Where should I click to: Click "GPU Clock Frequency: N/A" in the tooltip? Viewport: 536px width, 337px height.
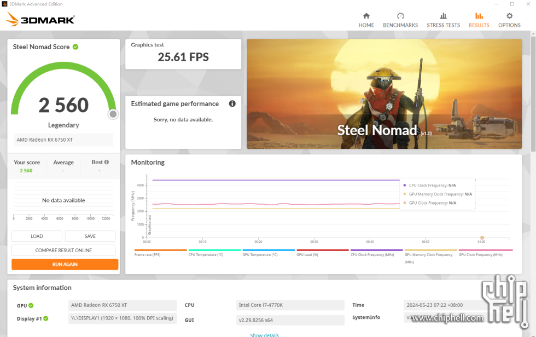[433, 203]
